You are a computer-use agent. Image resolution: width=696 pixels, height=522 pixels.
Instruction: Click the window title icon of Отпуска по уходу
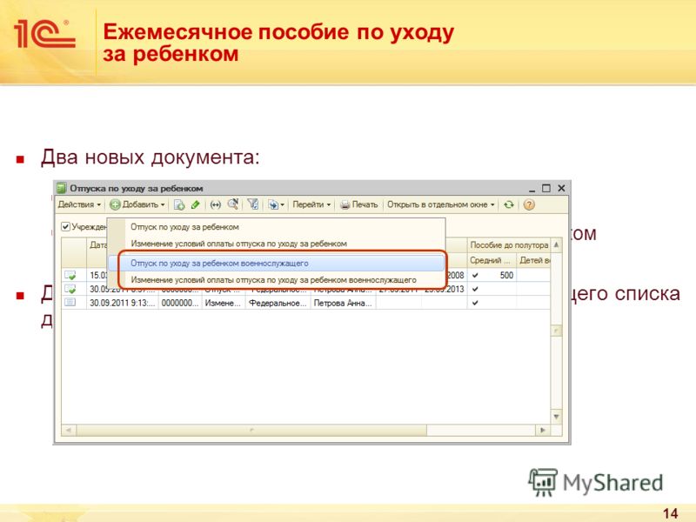pyautogui.click(x=62, y=188)
